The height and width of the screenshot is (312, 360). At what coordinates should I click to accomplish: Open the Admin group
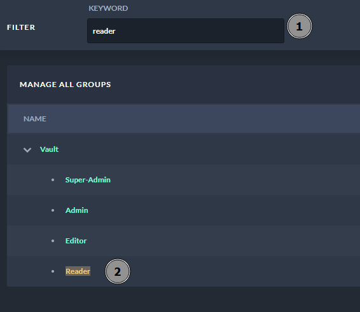coord(77,210)
